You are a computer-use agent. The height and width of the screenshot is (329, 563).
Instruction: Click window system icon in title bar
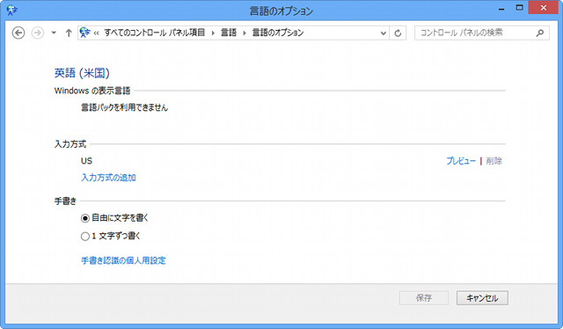point(11,10)
